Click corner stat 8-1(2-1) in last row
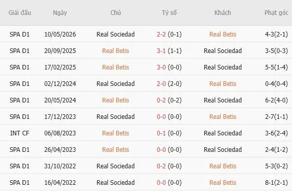Screen dimensions: 292x191 [277, 182]
